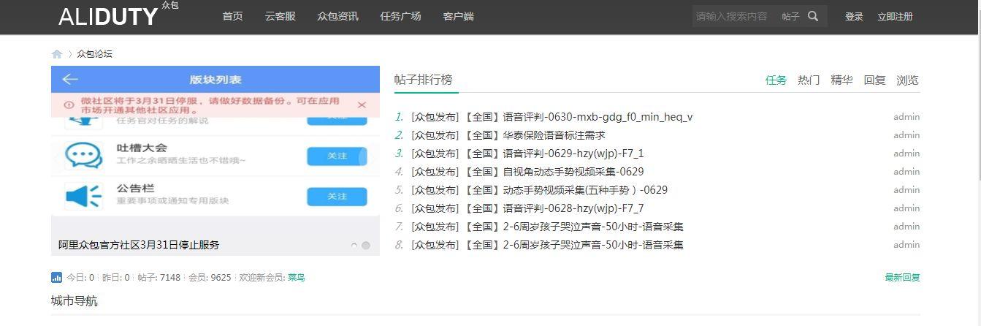Image resolution: width=981 pixels, height=326 pixels.
Task: Click 关注 button for 吐槽大会
Action: (337, 156)
